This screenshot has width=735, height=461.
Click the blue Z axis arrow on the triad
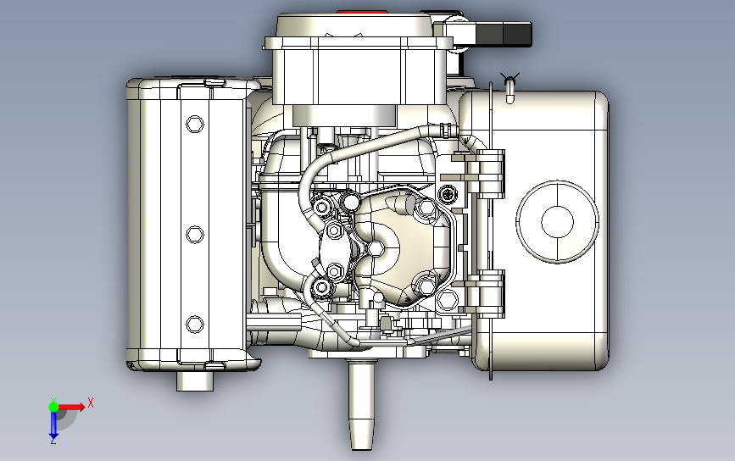coord(53,426)
